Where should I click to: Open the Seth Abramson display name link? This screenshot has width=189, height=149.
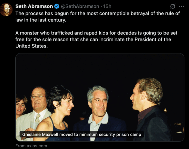[x=34, y=6]
